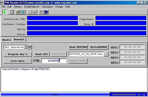
Task: Click the WriteEEPROM button
Action: pyautogui.click(x=99, y=47)
